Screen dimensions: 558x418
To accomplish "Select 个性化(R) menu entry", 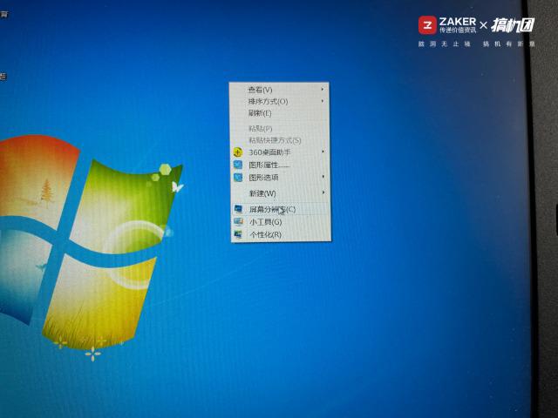I will pyautogui.click(x=280, y=234).
